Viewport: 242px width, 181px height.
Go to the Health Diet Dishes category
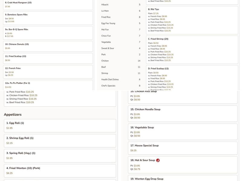(121, 79)
